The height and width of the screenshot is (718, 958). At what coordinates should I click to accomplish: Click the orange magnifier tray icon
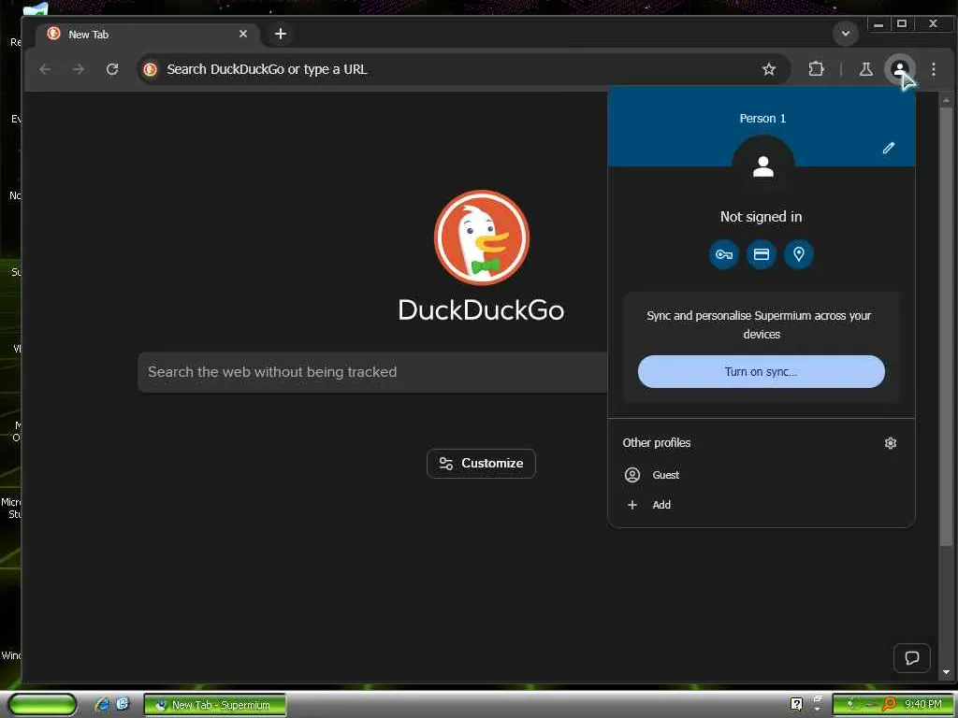tap(889, 705)
